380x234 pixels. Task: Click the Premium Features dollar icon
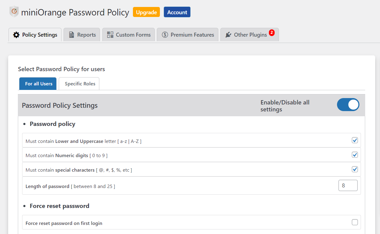165,35
